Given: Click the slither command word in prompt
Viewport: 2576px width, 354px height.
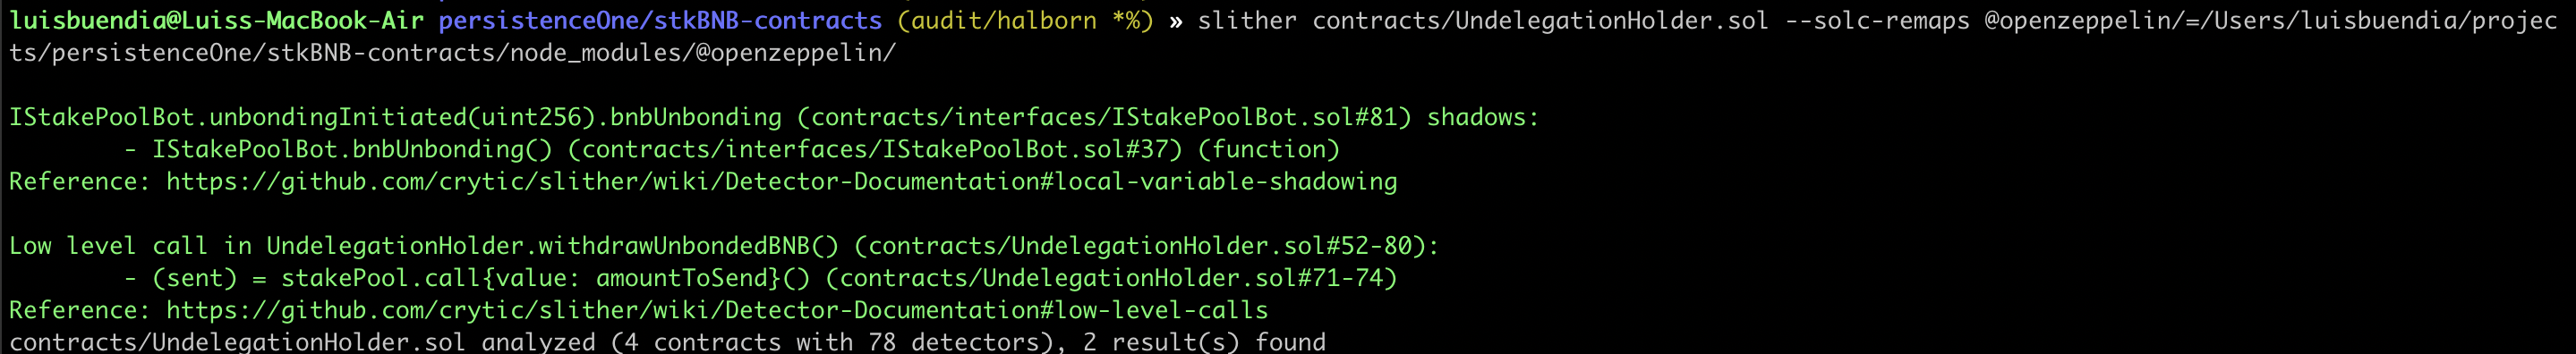Looking at the screenshot, I should [x=1247, y=20].
